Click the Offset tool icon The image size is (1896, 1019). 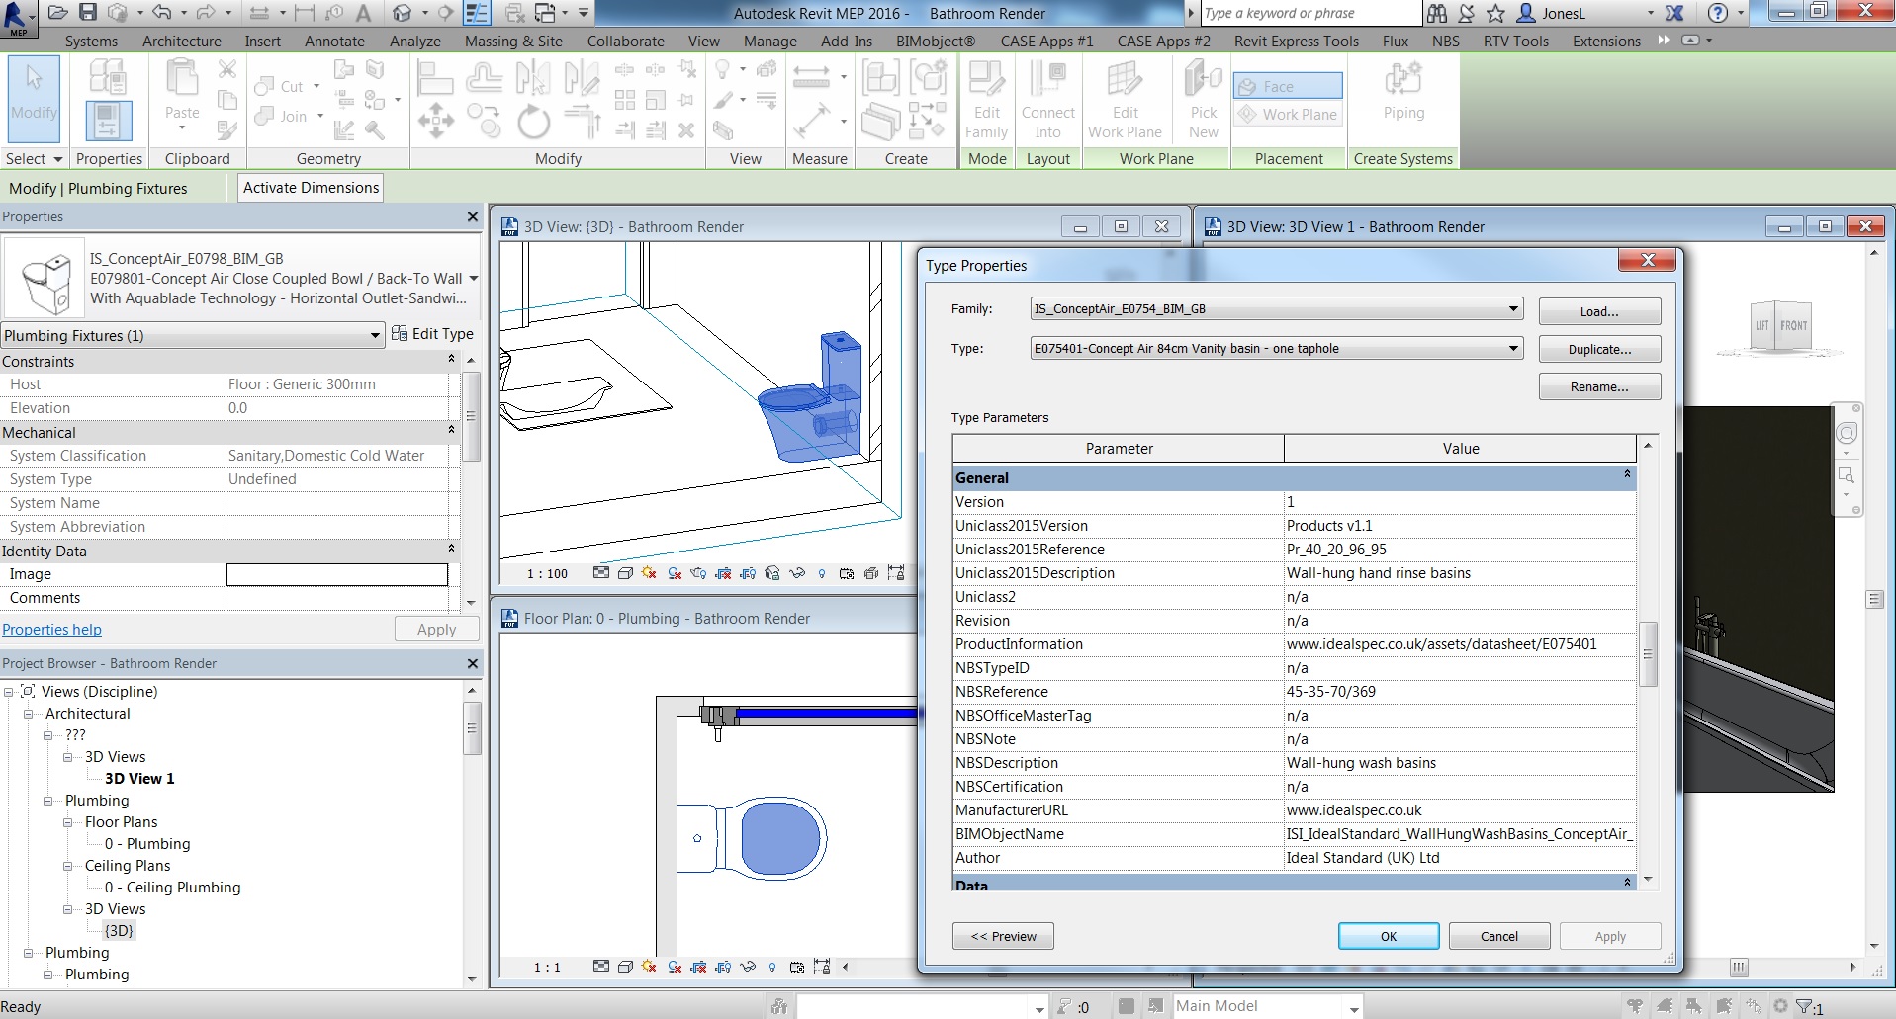point(484,77)
